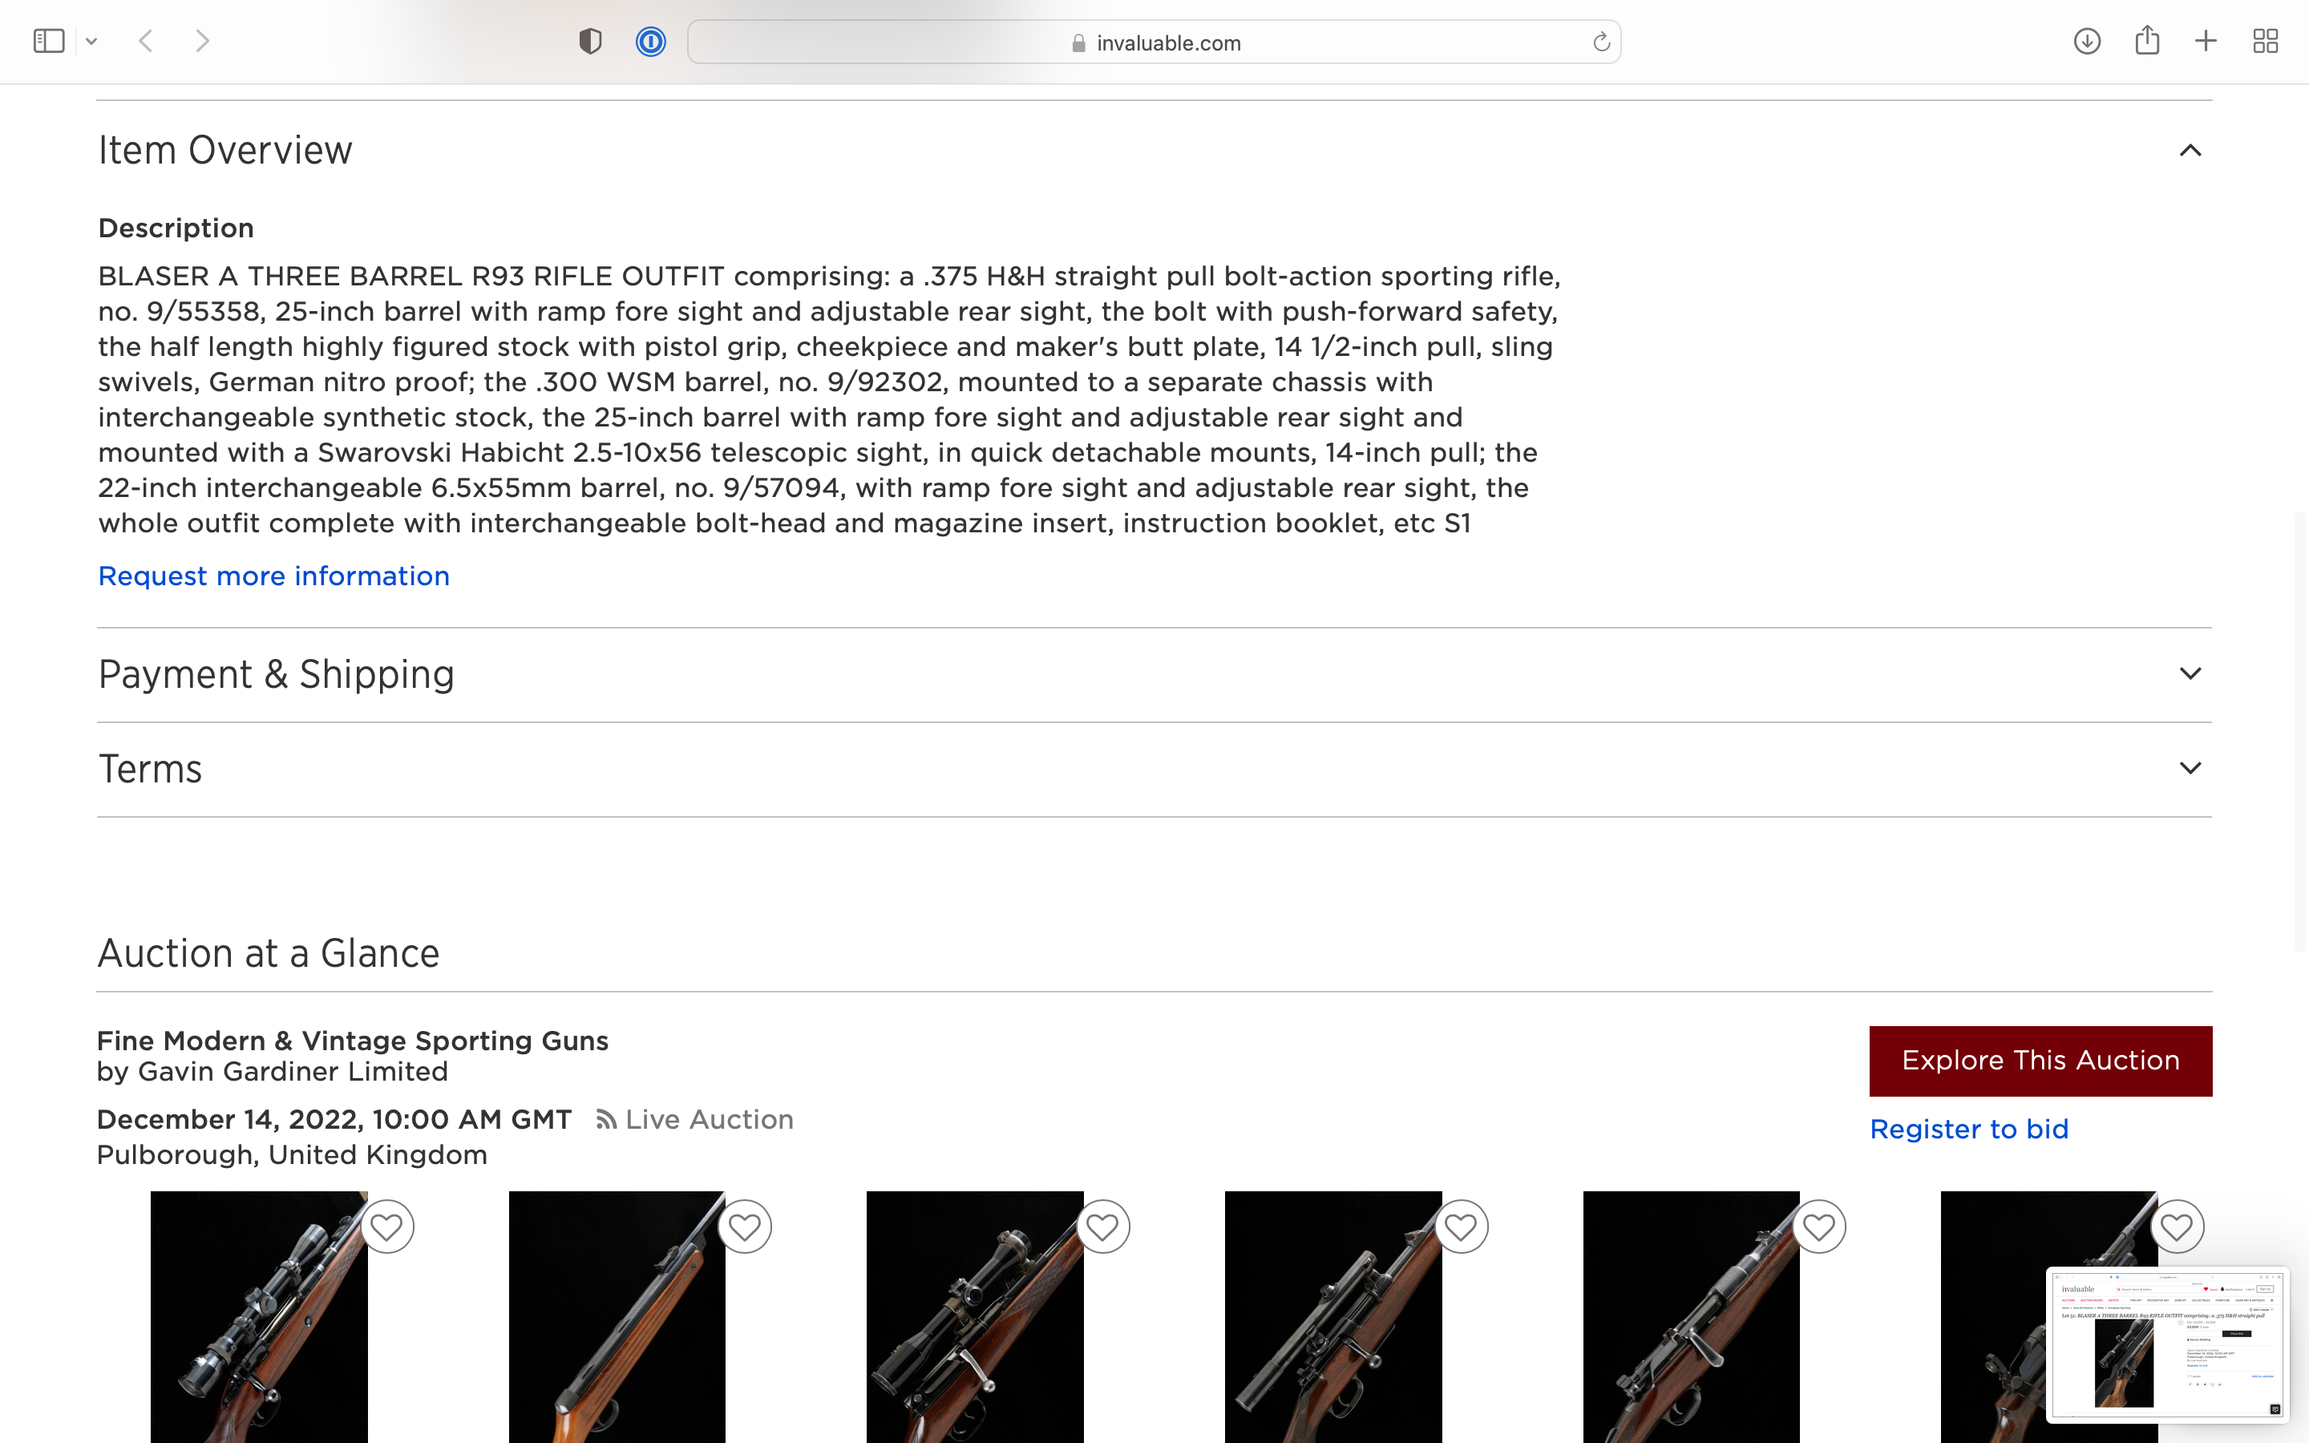Collapse the Item Overview section
This screenshot has height=1443, width=2309.
click(2190, 150)
